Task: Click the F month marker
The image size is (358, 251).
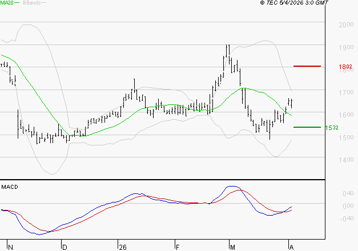Action: click(178, 247)
